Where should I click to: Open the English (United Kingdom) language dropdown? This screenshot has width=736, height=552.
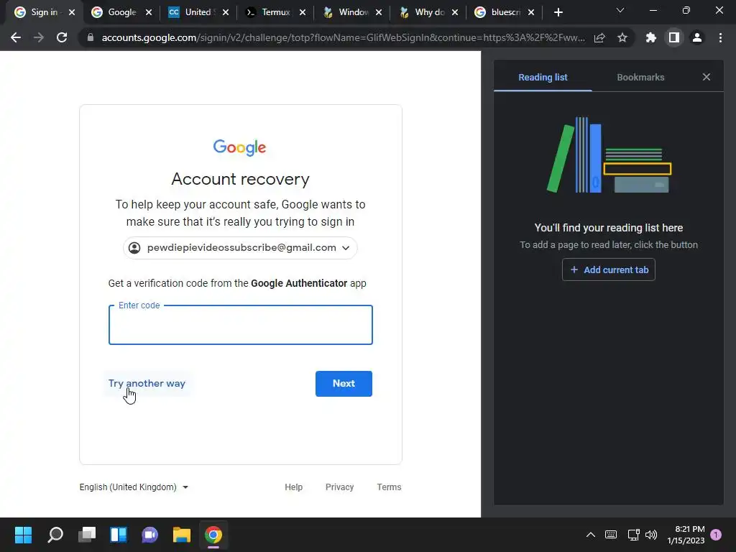(x=134, y=487)
